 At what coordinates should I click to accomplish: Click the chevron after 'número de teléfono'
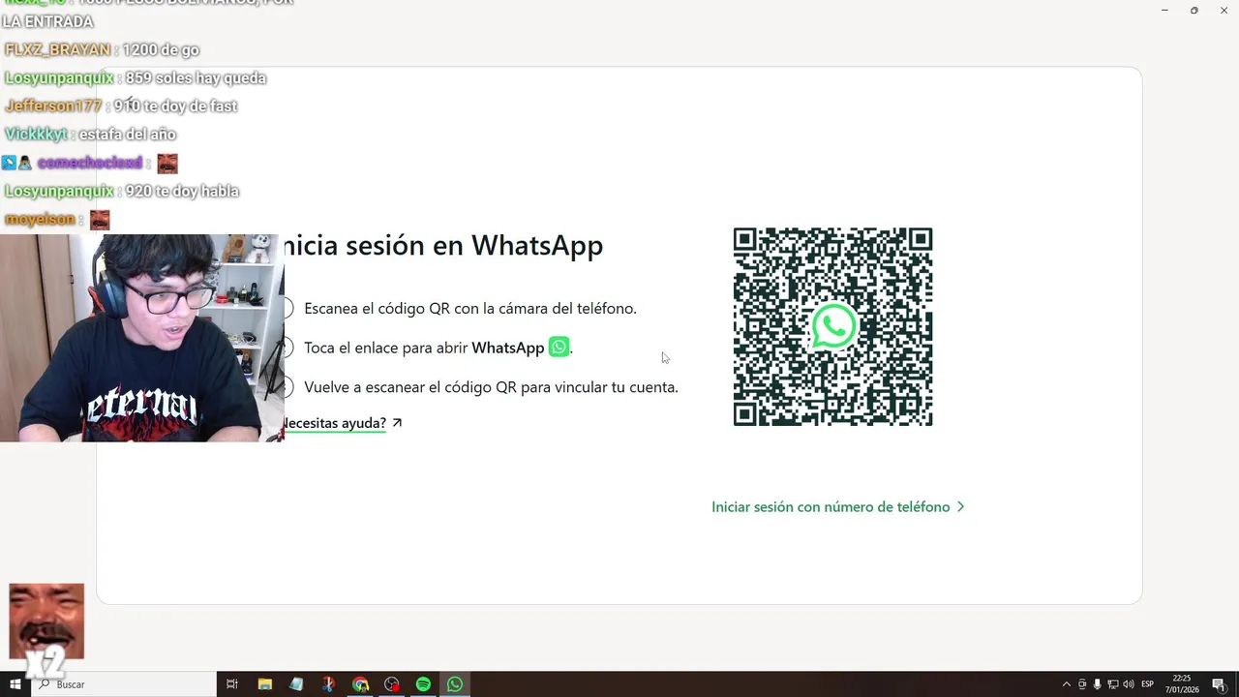pyautogui.click(x=960, y=506)
